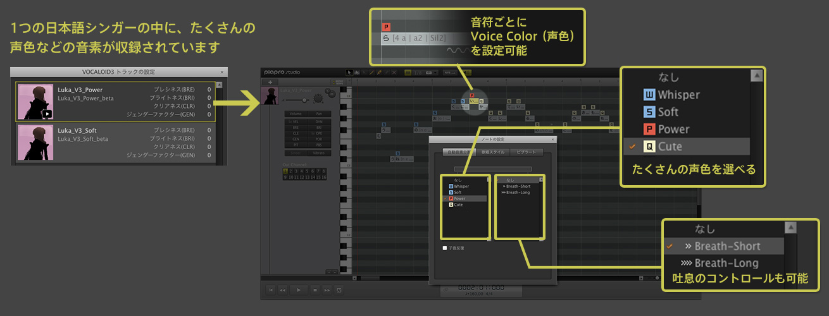The image size is (829, 316).
Task: Toggle the CLE parameter button
Action: [296, 133]
